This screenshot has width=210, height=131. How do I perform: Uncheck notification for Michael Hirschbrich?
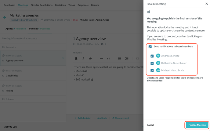pyautogui.click(x=152, y=71)
